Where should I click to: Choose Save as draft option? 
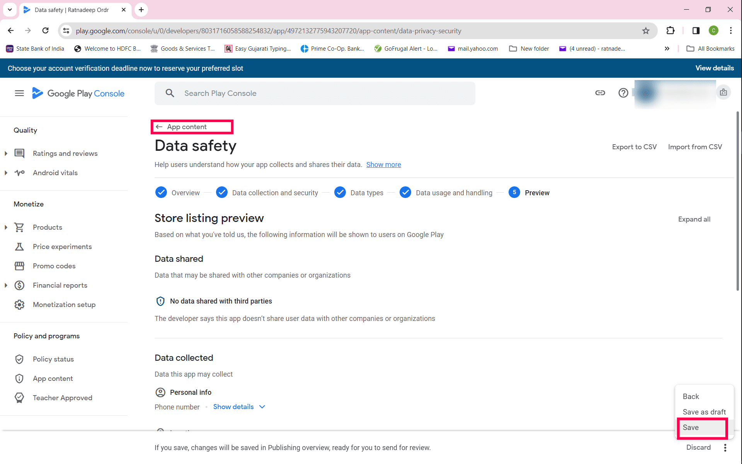[704, 412]
